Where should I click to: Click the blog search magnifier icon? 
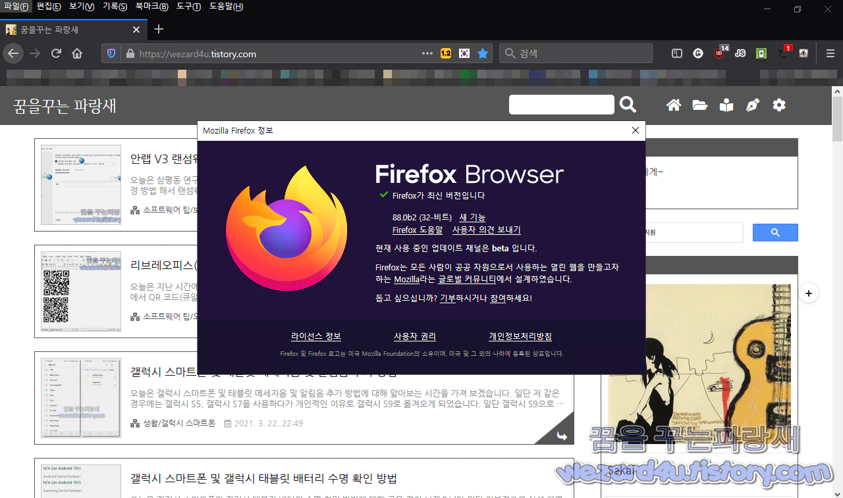pyautogui.click(x=628, y=105)
